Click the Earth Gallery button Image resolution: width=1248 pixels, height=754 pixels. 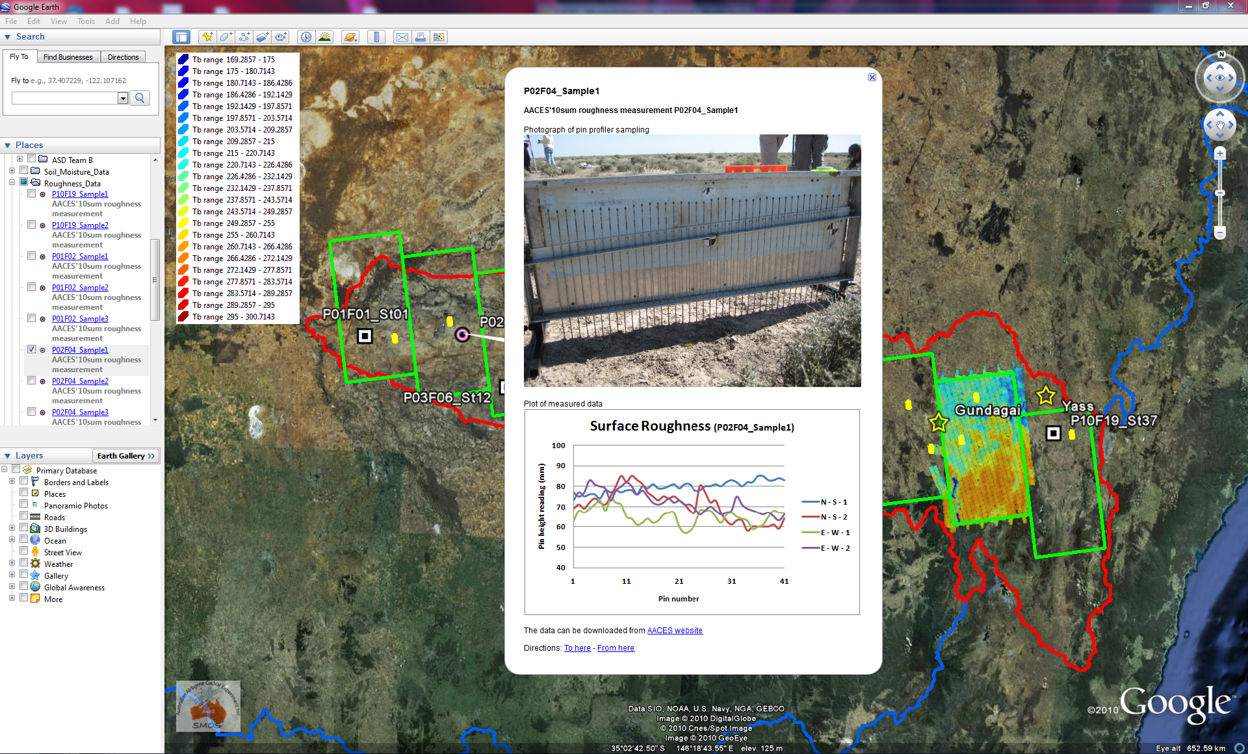click(125, 456)
